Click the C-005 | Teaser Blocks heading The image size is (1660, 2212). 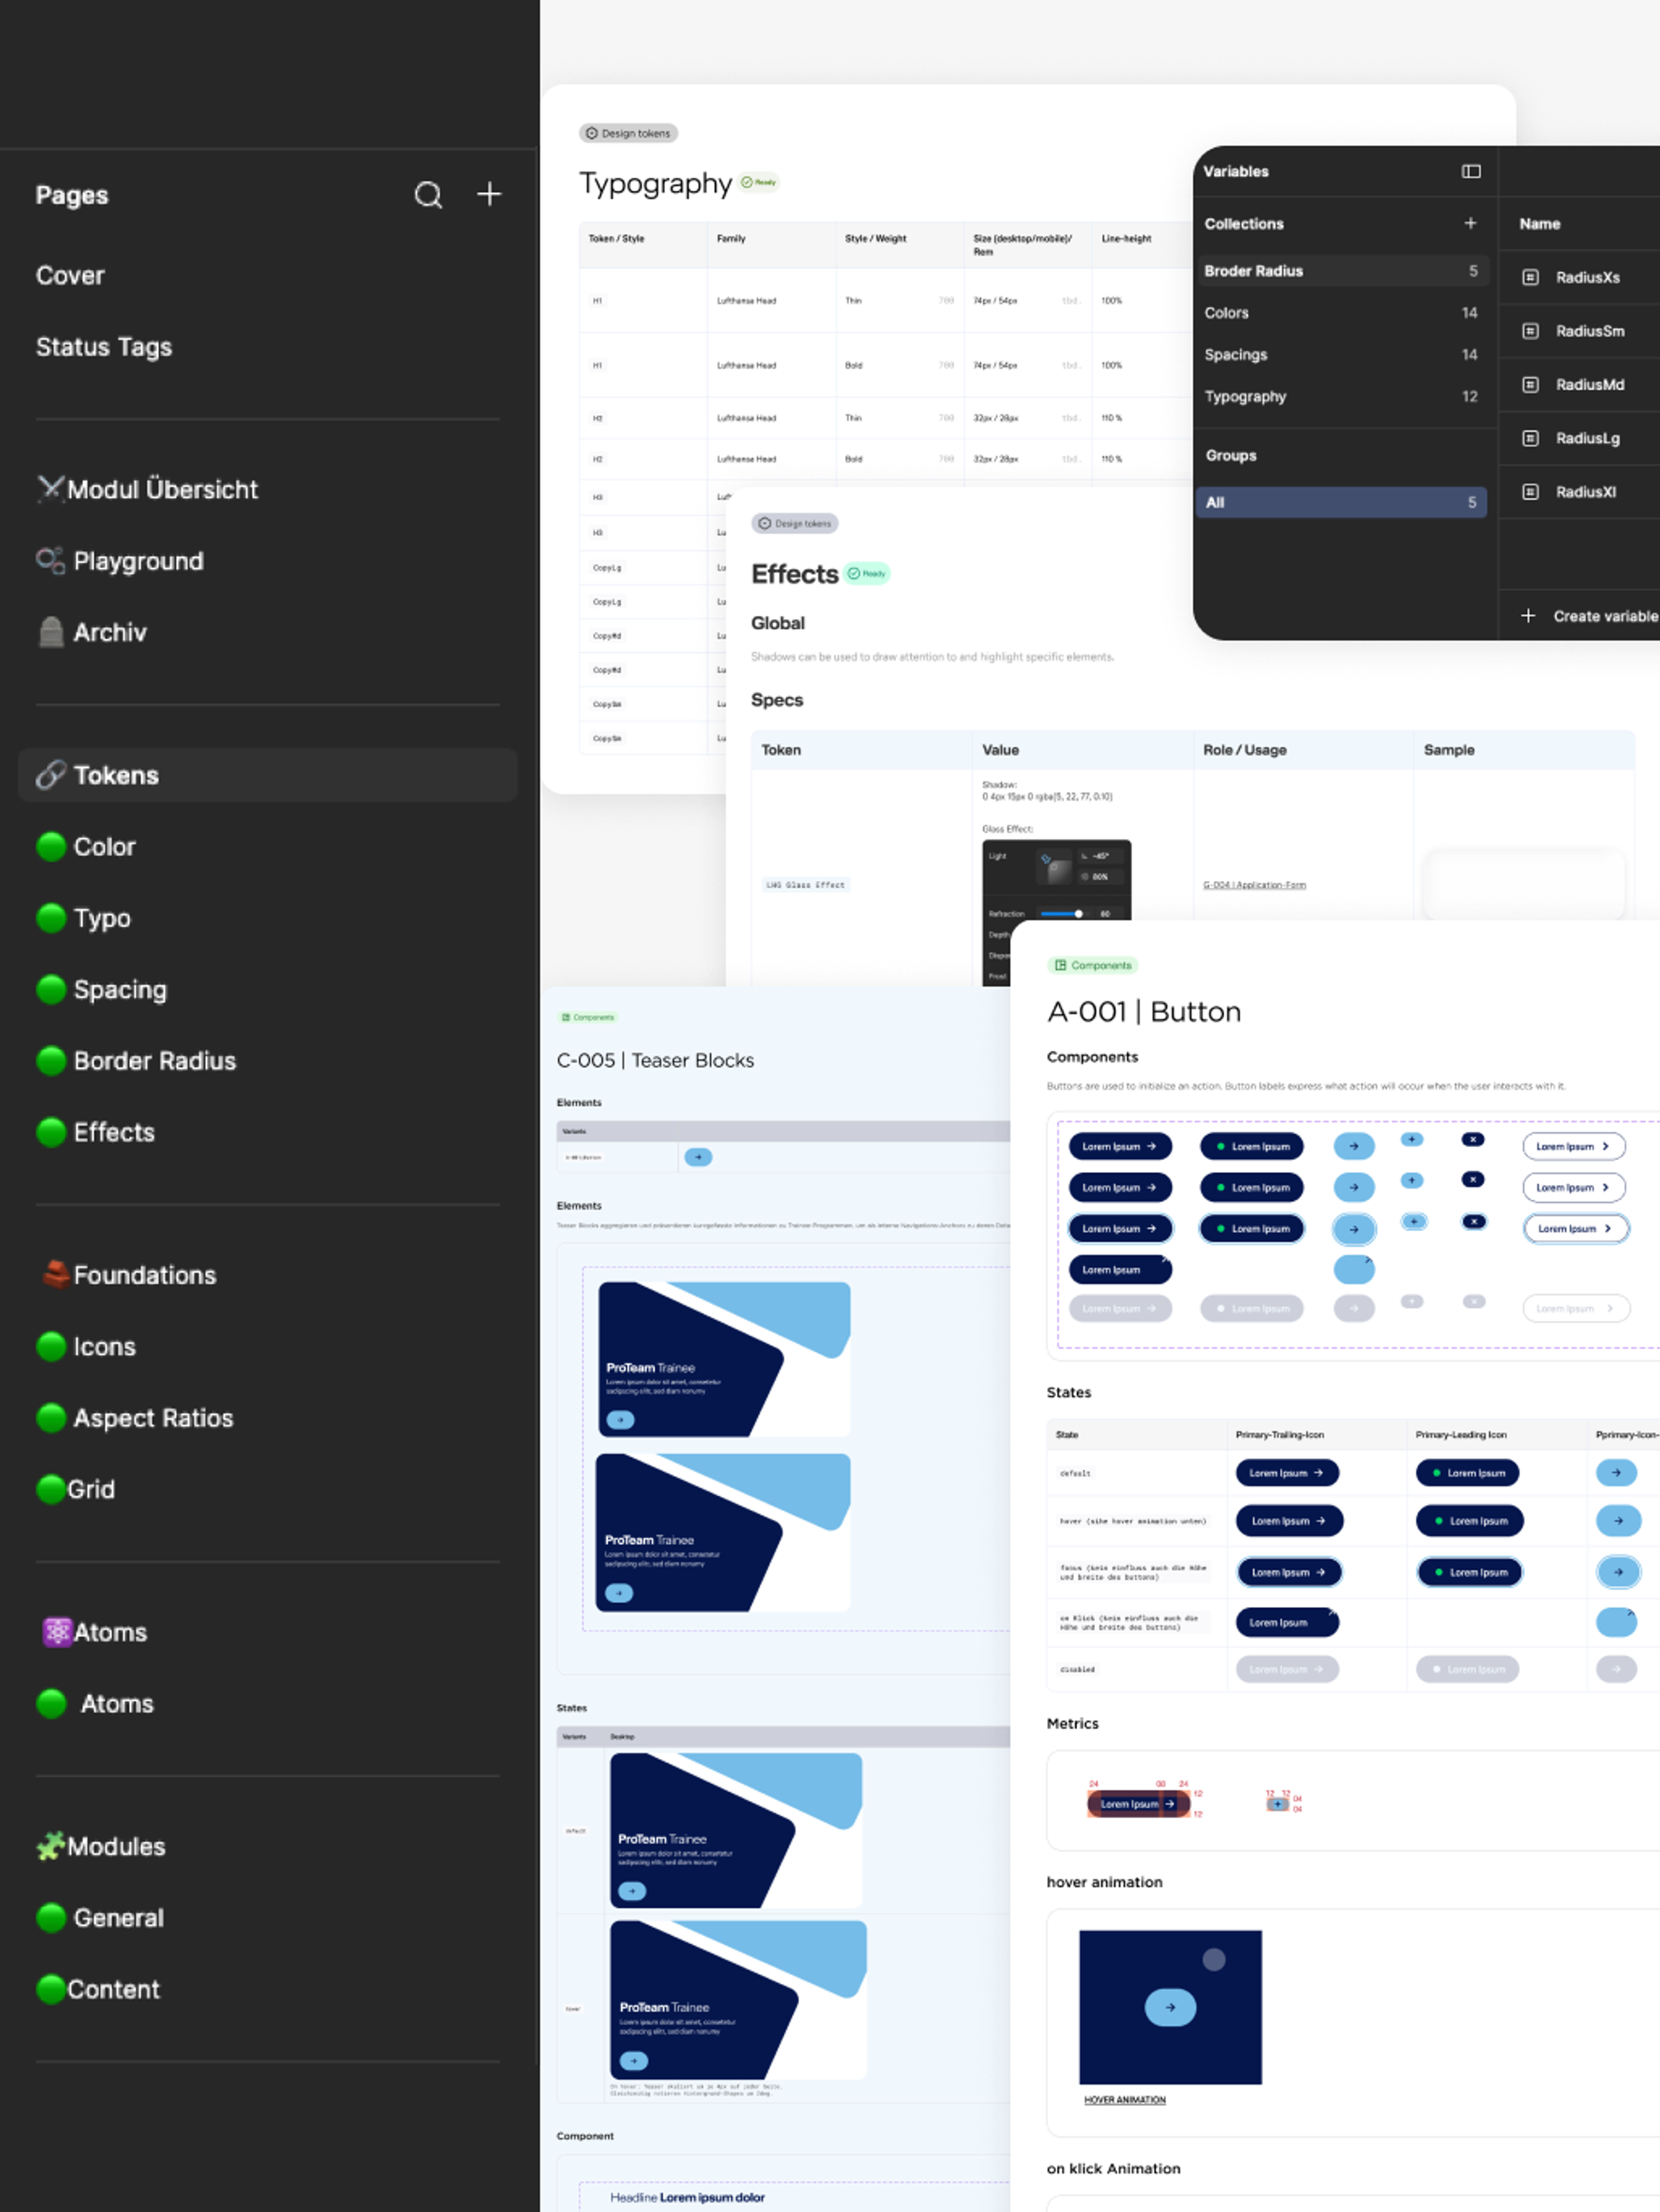coord(656,1060)
